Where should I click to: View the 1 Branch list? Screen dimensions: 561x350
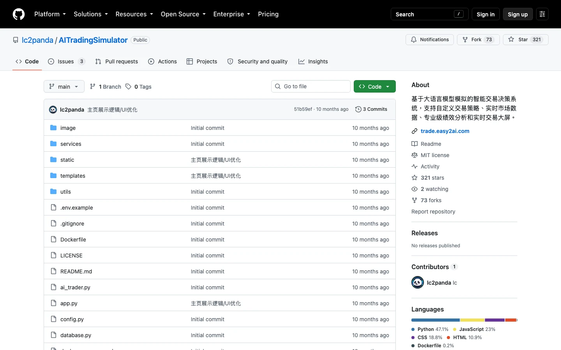pyautogui.click(x=106, y=87)
